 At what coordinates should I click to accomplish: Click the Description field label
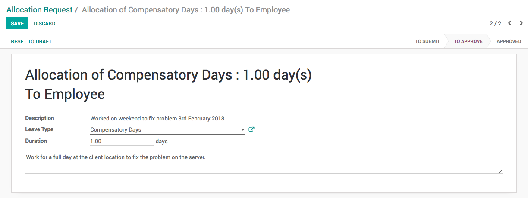point(40,118)
